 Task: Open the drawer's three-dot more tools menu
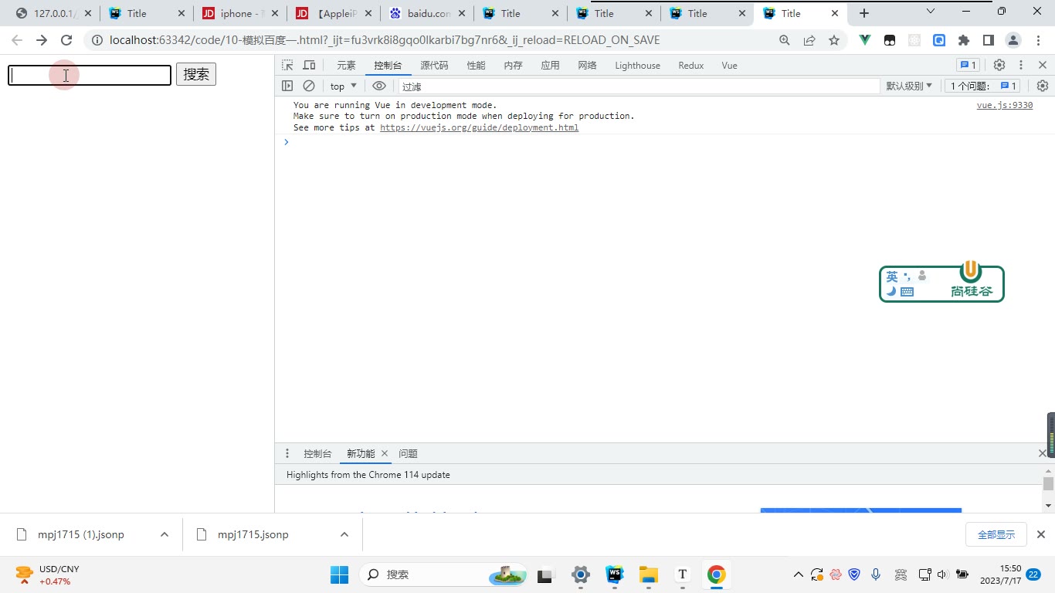click(x=287, y=453)
